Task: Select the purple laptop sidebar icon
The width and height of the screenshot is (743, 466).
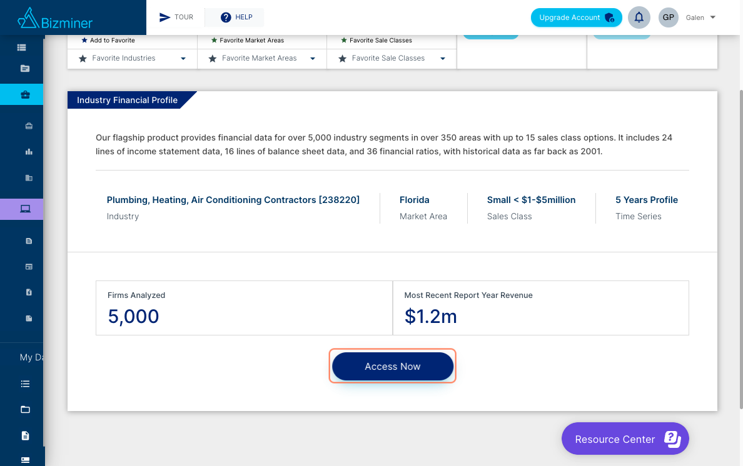Action: 25,209
